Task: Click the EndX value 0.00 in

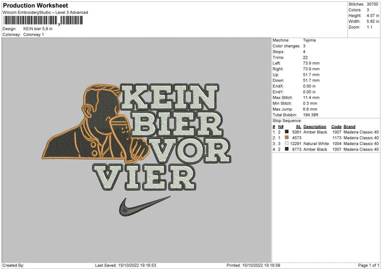Action: (309, 86)
